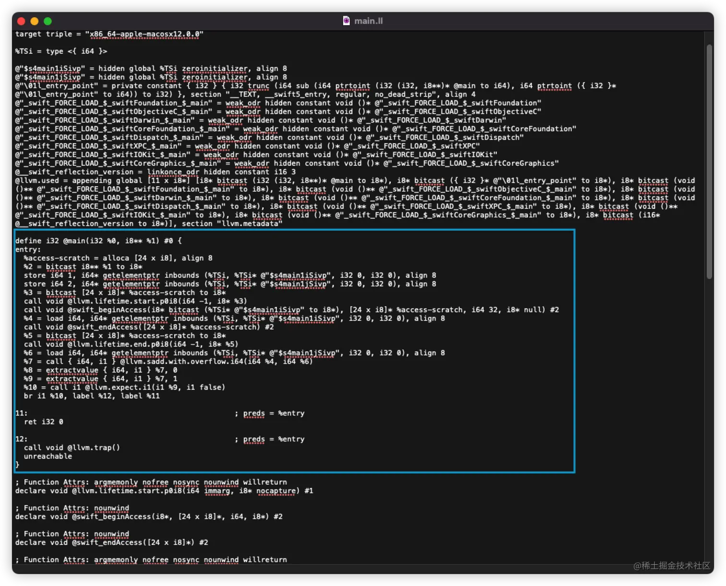Click the "entry:" label
Image resolution: width=726 pixels, height=586 pixels.
click(x=28, y=250)
